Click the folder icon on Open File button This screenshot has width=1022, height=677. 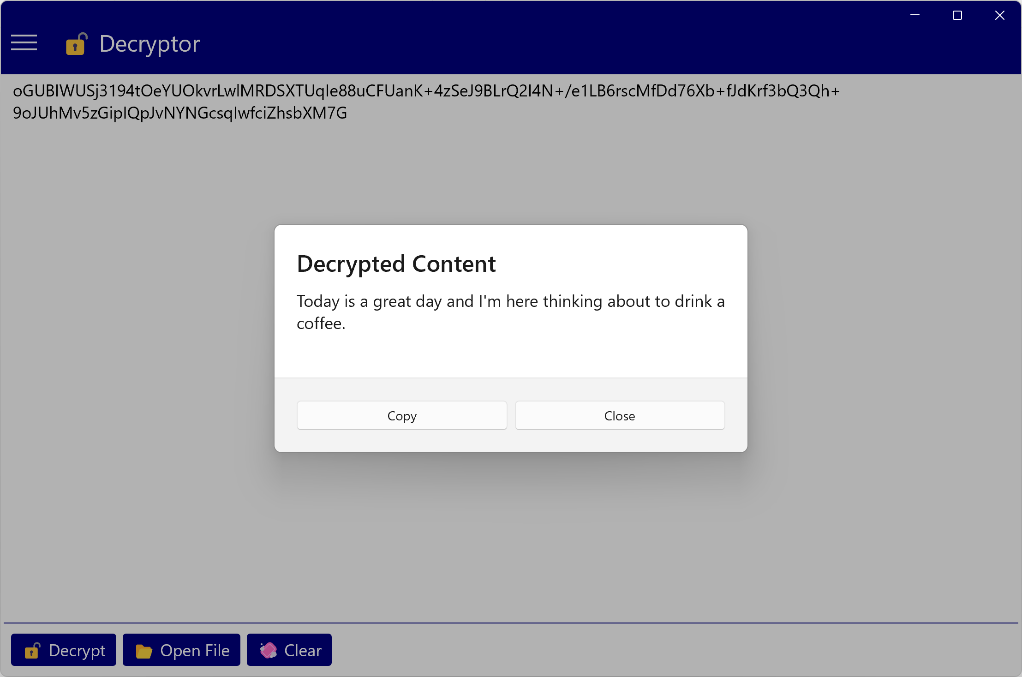(144, 650)
